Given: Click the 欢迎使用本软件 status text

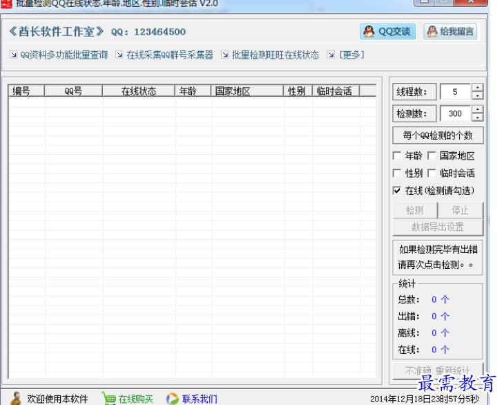Looking at the screenshot, I should coord(57,399).
